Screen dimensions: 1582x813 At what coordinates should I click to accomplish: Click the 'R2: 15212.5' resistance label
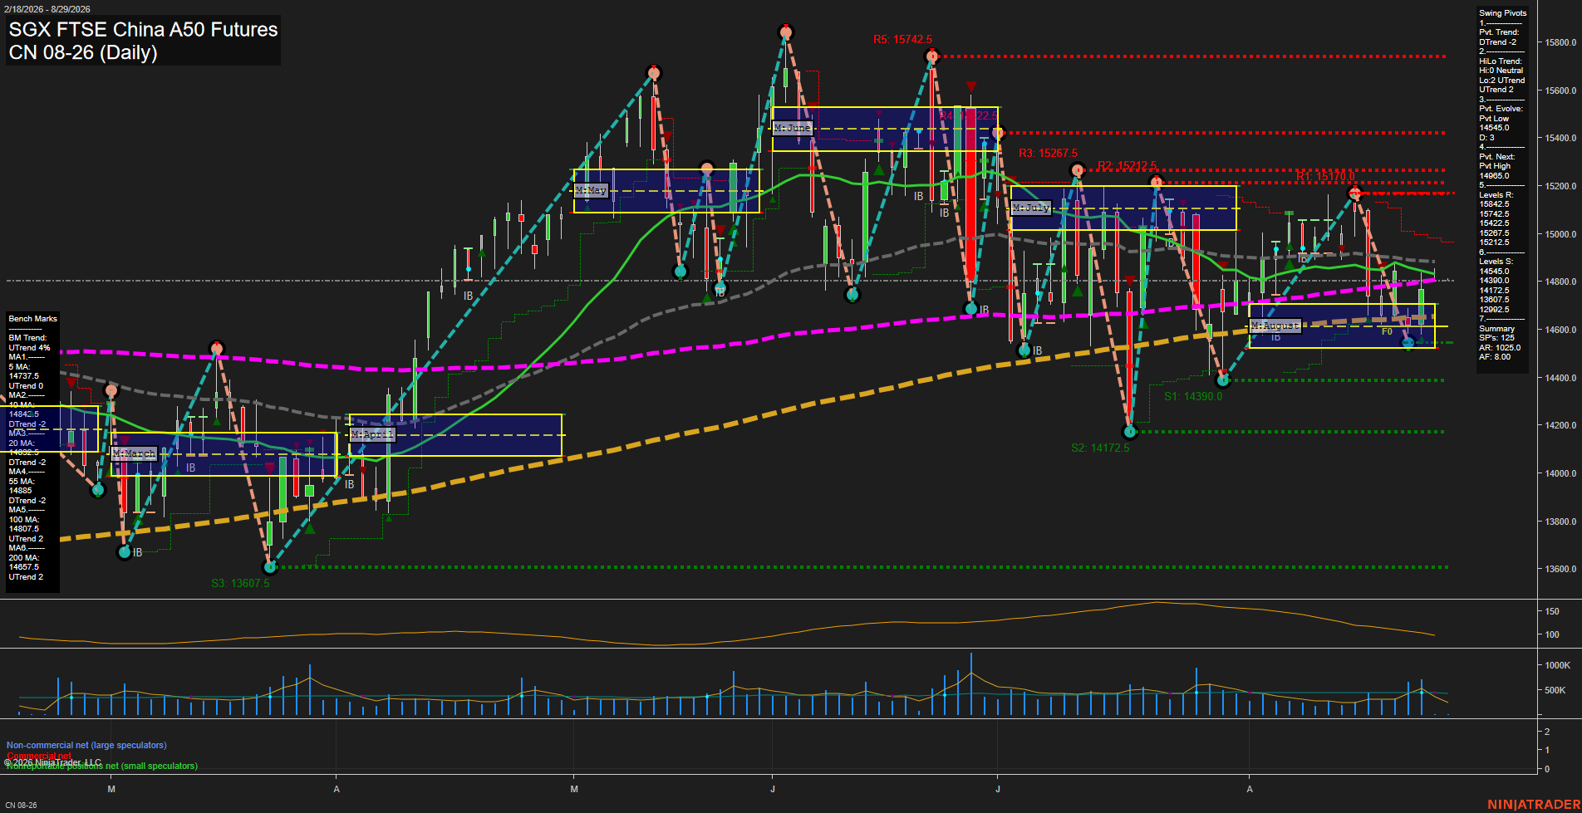pos(1127,165)
